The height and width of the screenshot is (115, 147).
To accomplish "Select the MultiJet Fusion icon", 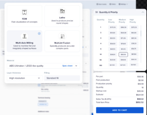I will tap(62, 36).
